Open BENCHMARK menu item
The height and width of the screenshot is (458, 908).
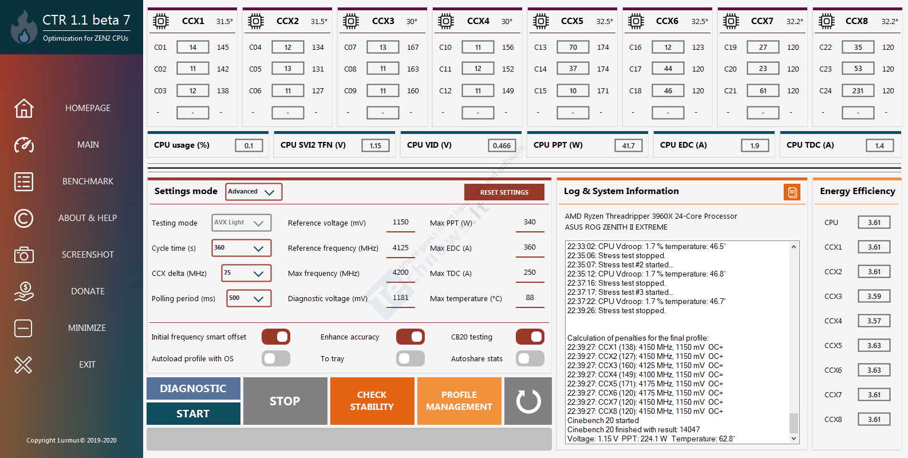point(88,181)
